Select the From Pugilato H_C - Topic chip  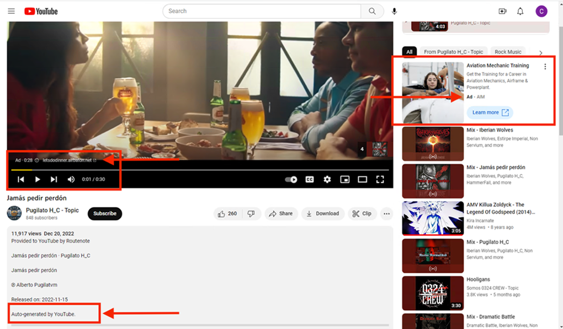tap(453, 52)
